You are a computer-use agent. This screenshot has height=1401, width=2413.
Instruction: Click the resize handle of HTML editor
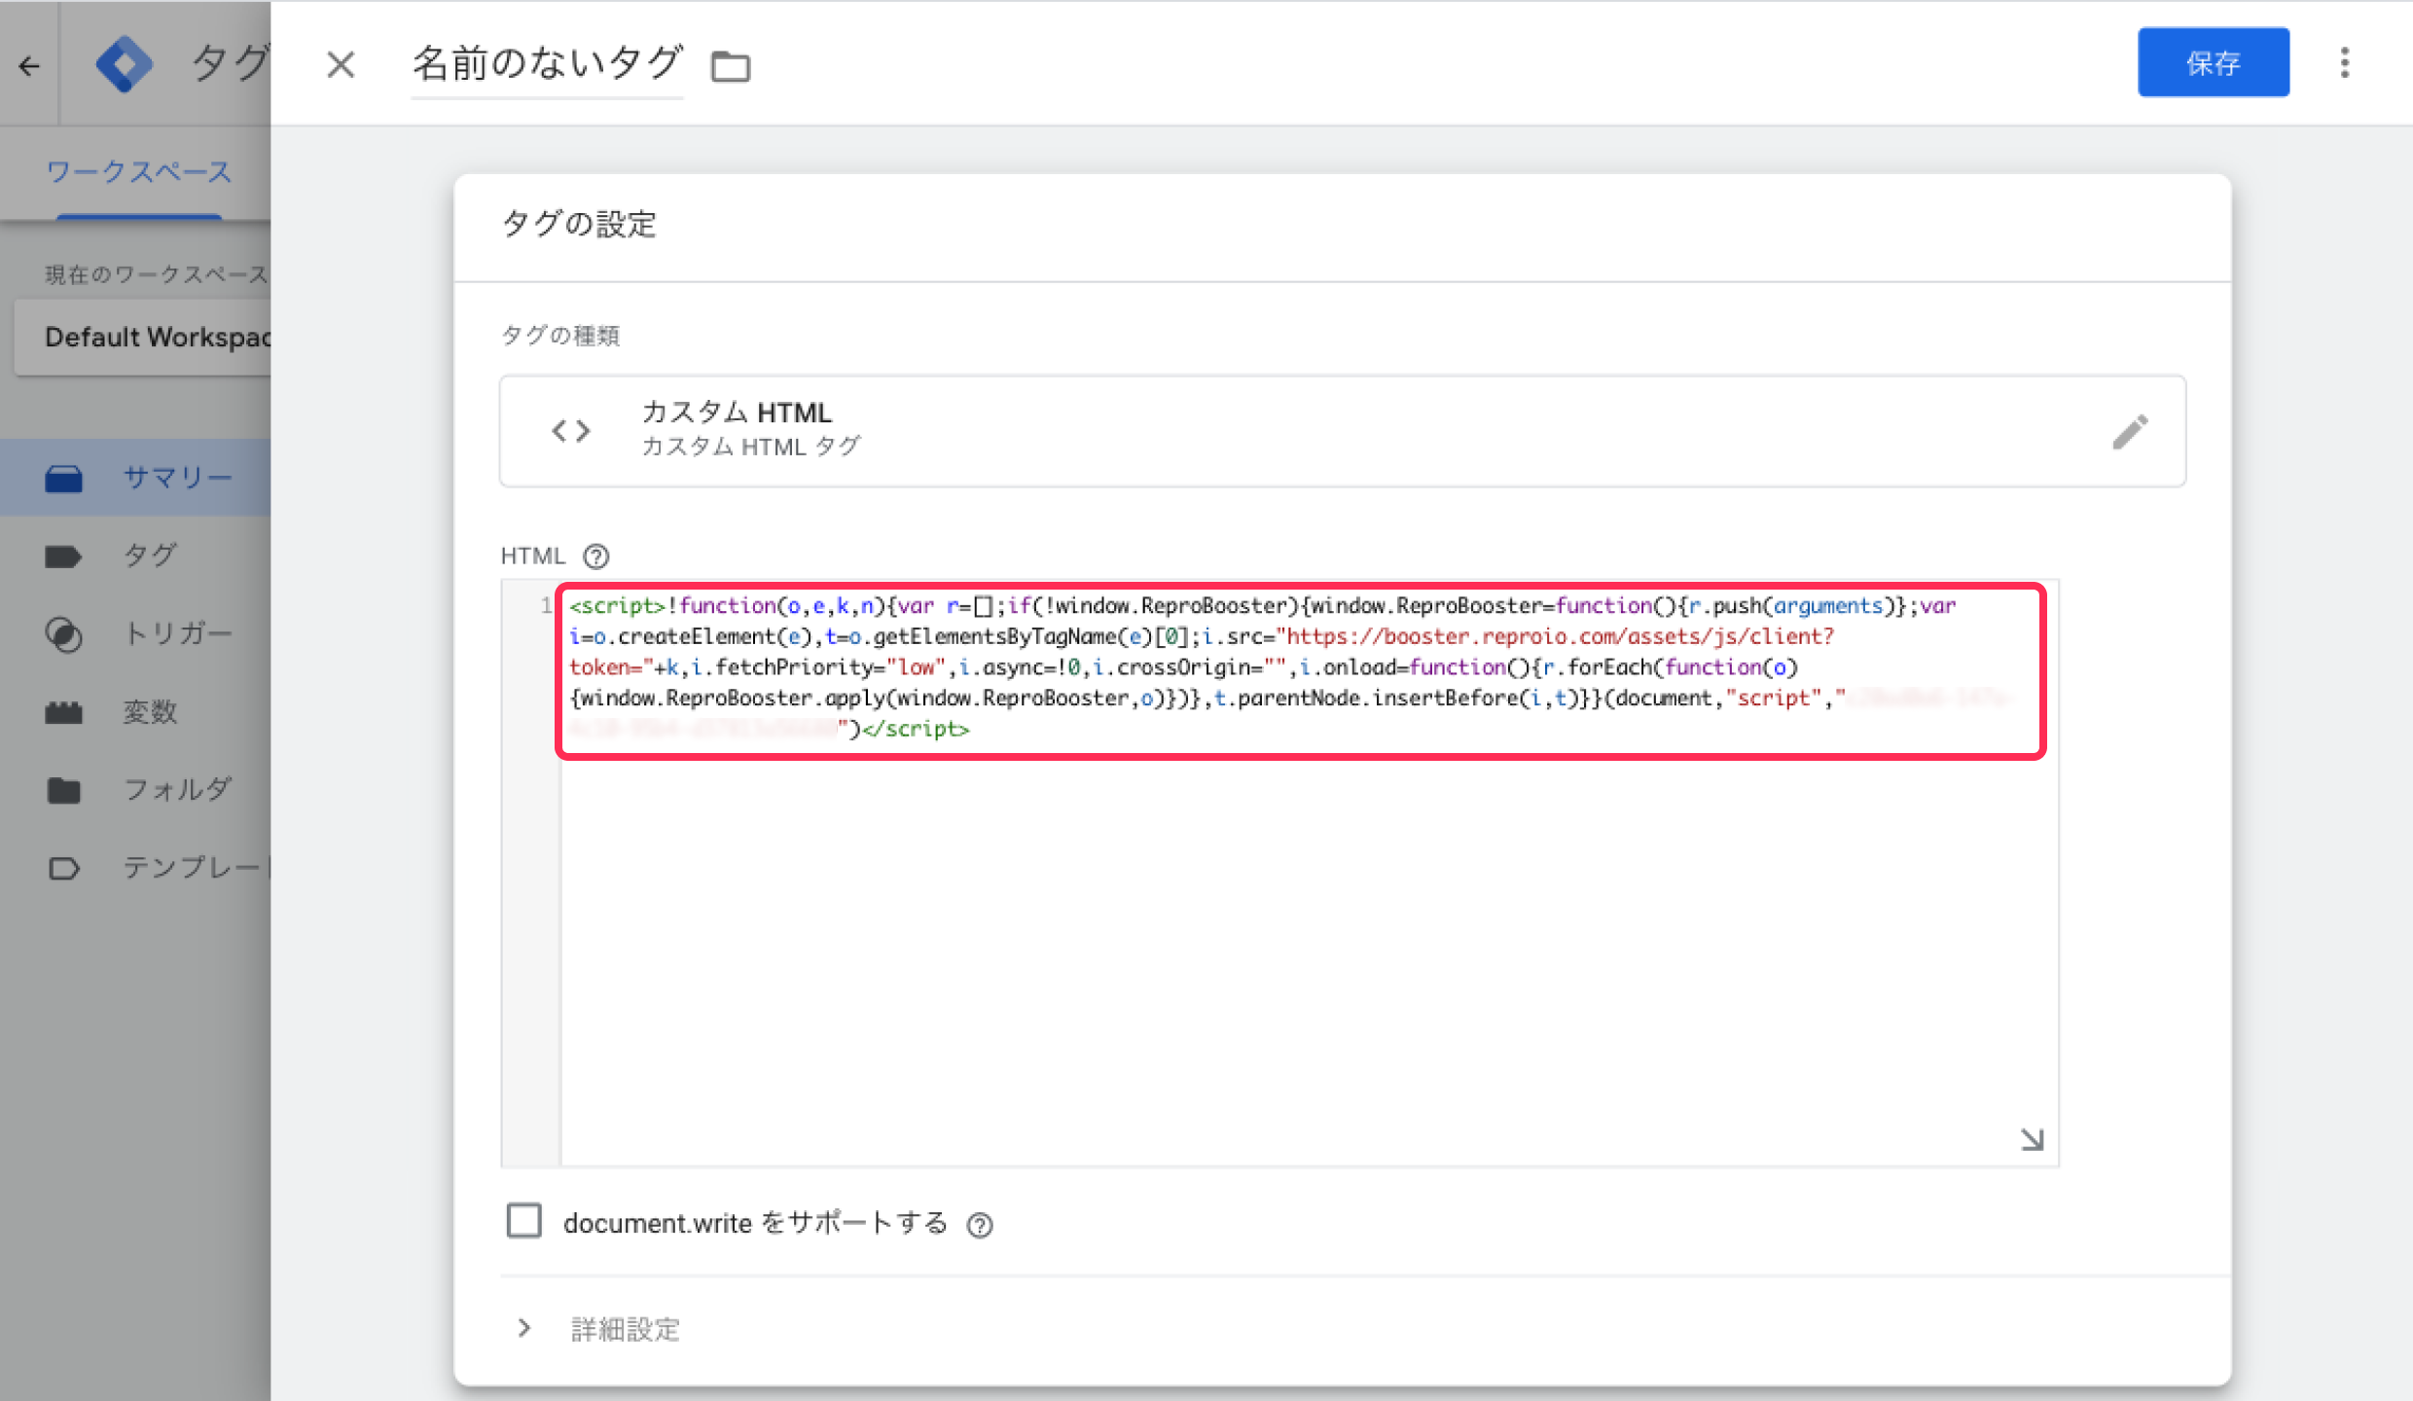pos(2032,1139)
